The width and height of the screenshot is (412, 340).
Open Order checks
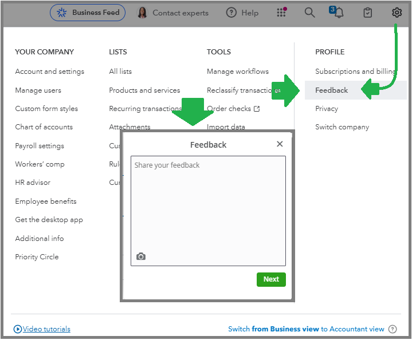pyautogui.click(x=229, y=108)
